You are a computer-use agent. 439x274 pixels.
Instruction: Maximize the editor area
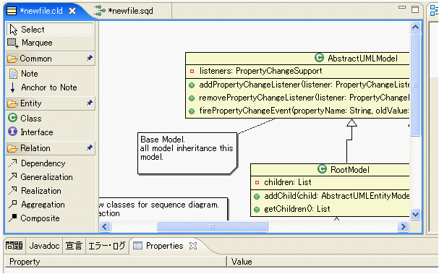tap(415, 9)
